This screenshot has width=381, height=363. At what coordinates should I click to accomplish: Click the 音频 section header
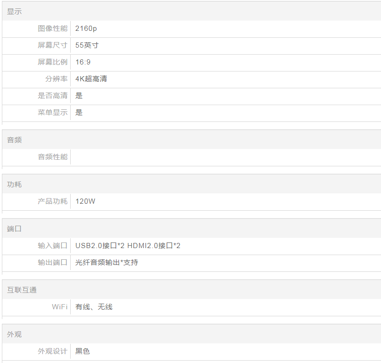click(15, 140)
